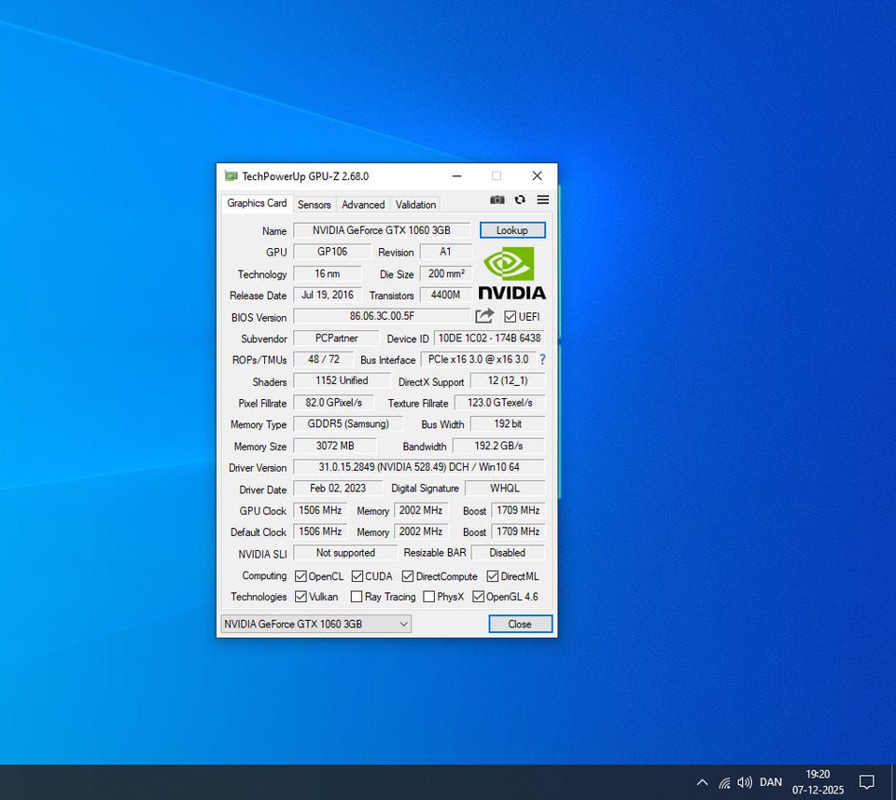This screenshot has width=896, height=800.
Task: Click the volume speaker icon in taskbar
Action: [744, 782]
